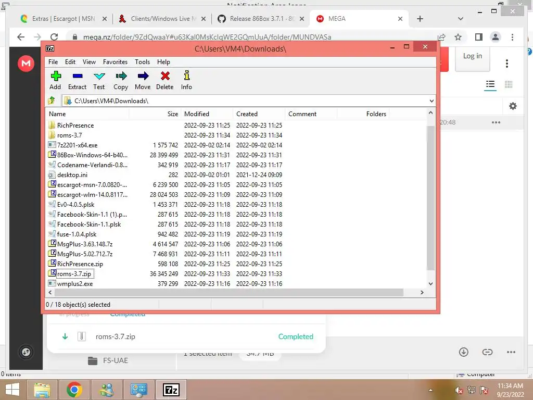Viewport: 533px width, 400px height.
Task: Select Facebook-Skin-1.1 (1) file
Action: click(92, 214)
